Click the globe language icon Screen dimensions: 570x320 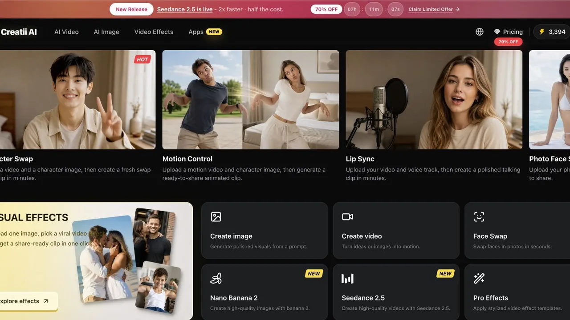480,32
